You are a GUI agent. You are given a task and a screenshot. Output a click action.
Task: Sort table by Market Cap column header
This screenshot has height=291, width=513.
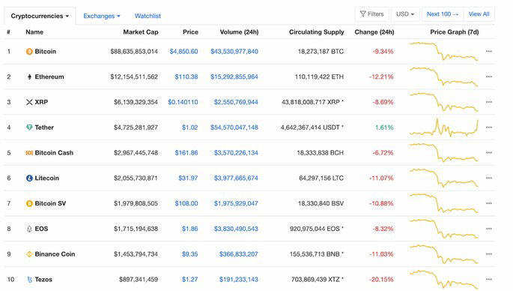pyautogui.click(x=141, y=32)
